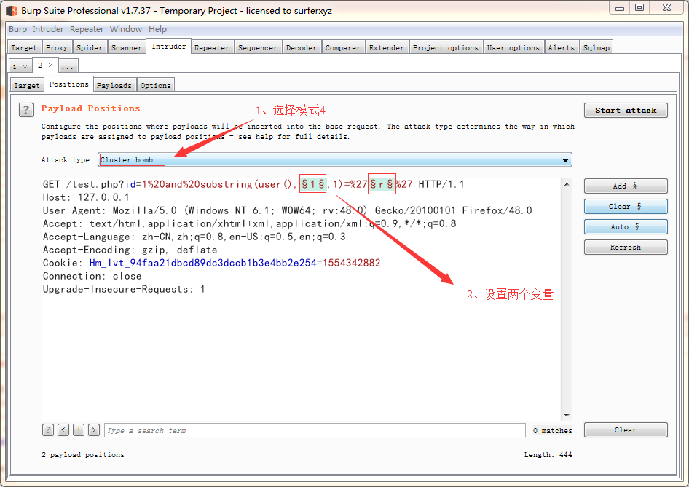Click the Burp Suite logo in title bar
The image size is (689, 487).
click(x=12, y=10)
